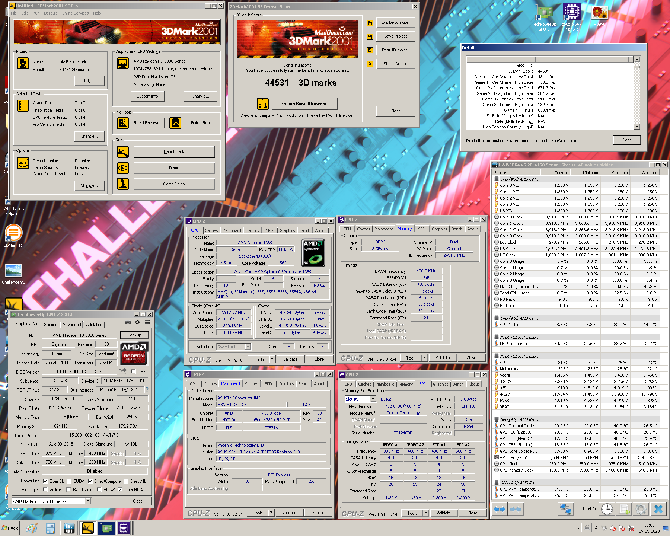Screen dimensions: 670x536
Task: Click the Game Demo icon in Run section
Action: 123,184
